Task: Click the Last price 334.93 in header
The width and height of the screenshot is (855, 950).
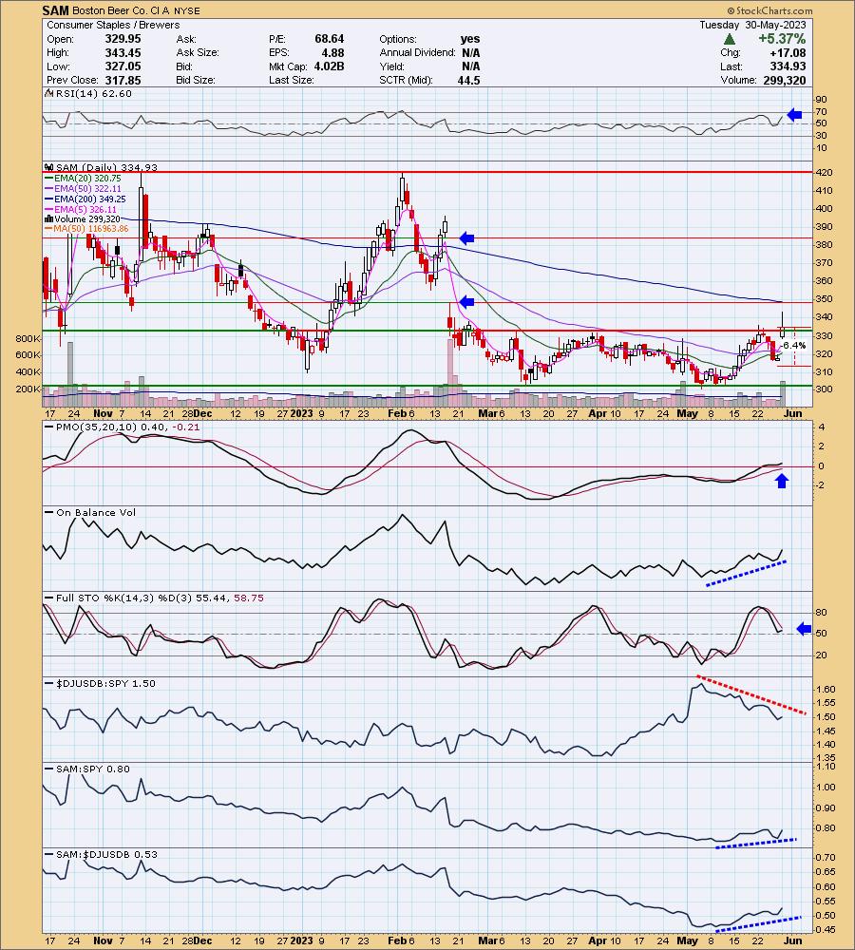Action: pyautogui.click(x=788, y=66)
